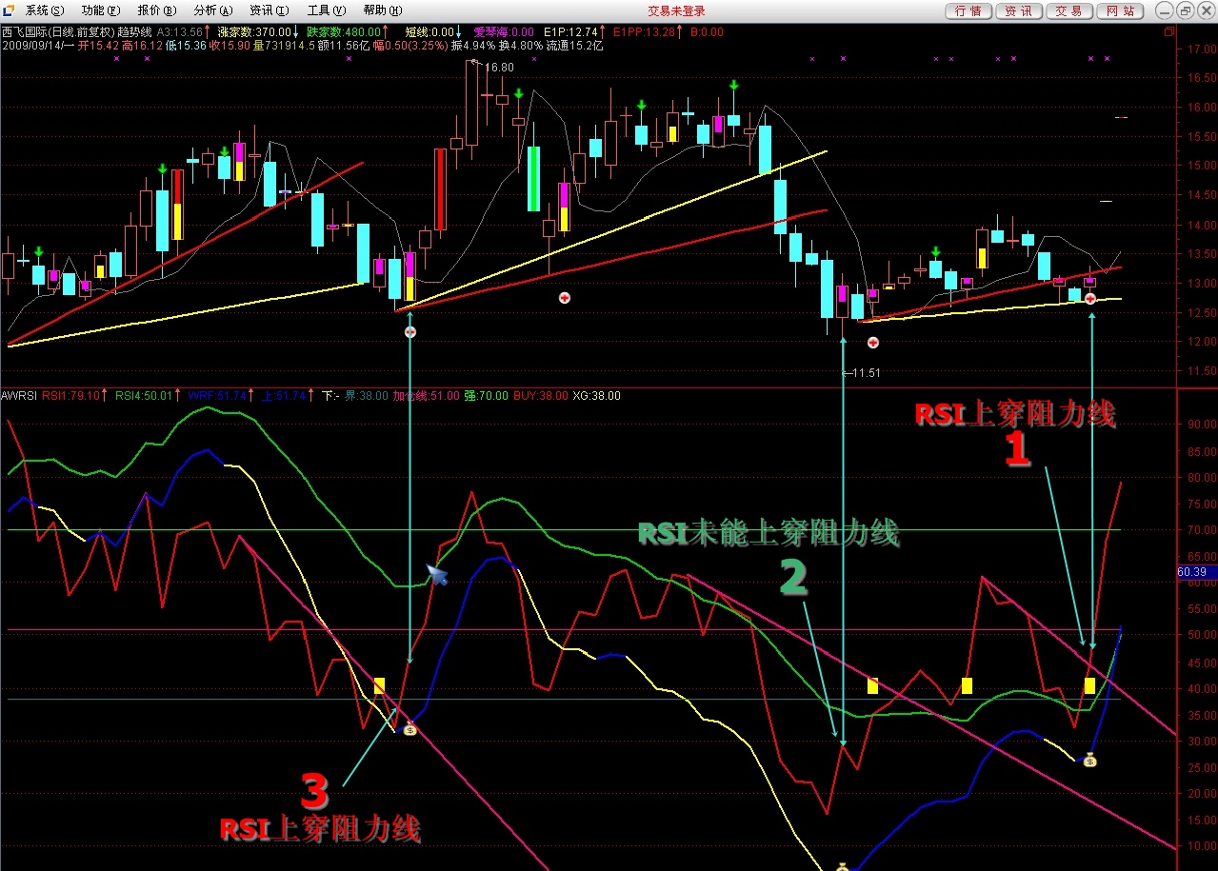
Task: Open the 工具(V) menu
Action: (x=326, y=10)
